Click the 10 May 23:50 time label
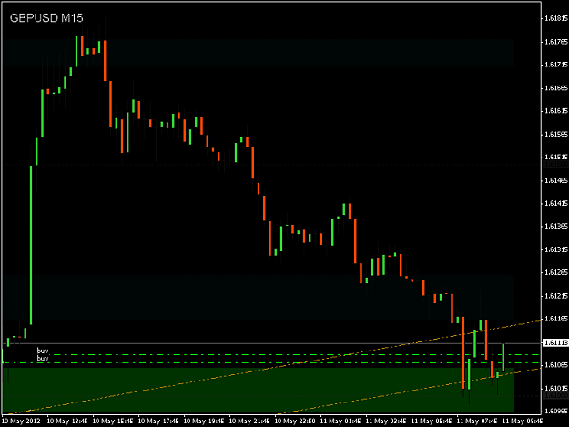This screenshot has height=427, width=569. [x=295, y=421]
